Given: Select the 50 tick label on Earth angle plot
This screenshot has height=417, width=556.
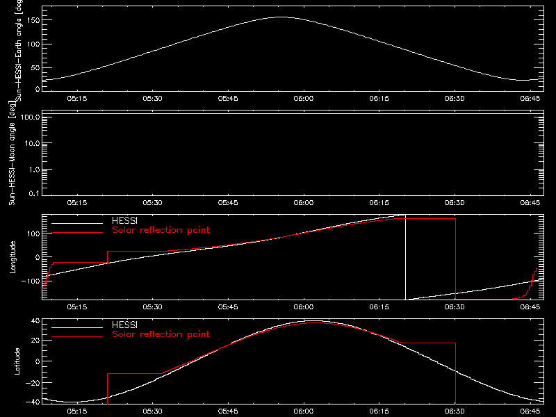Looking at the screenshot, I should tap(35, 67).
